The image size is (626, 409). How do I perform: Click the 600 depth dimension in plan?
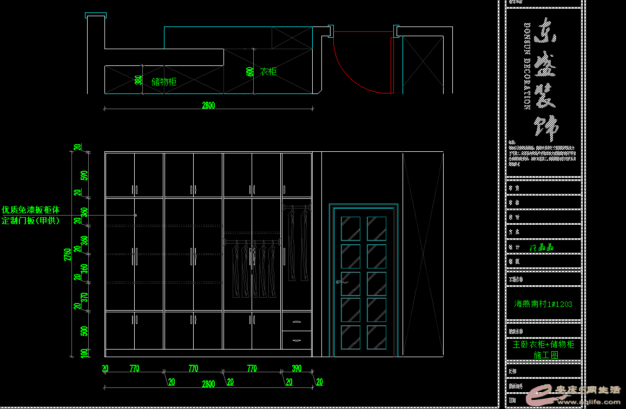tap(249, 71)
